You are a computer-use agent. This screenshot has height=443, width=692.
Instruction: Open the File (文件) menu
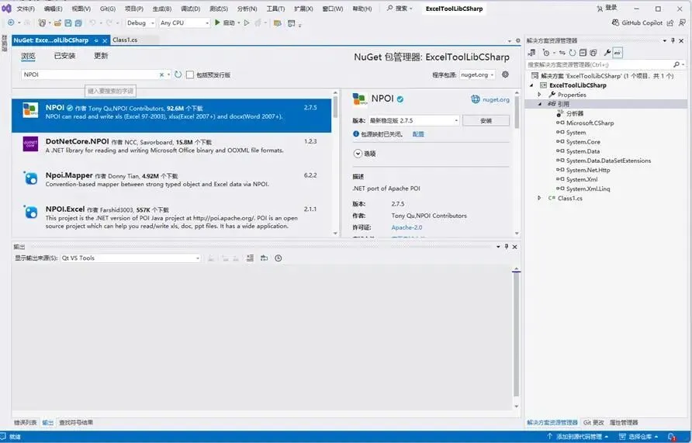click(26, 9)
